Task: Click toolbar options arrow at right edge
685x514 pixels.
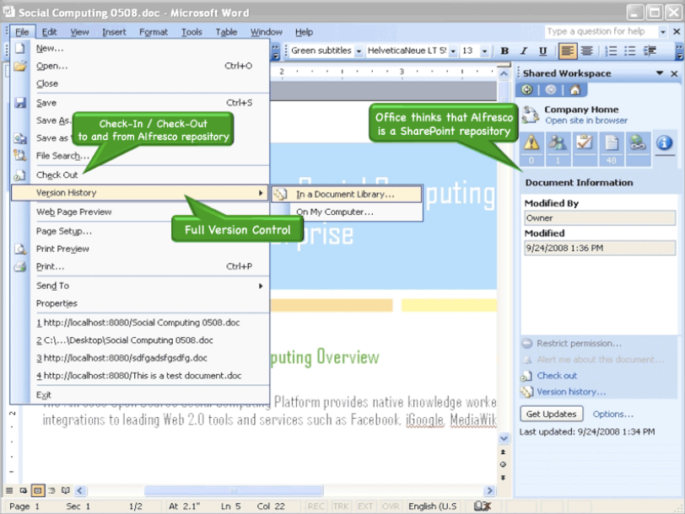Action: (x=679, y=51)
